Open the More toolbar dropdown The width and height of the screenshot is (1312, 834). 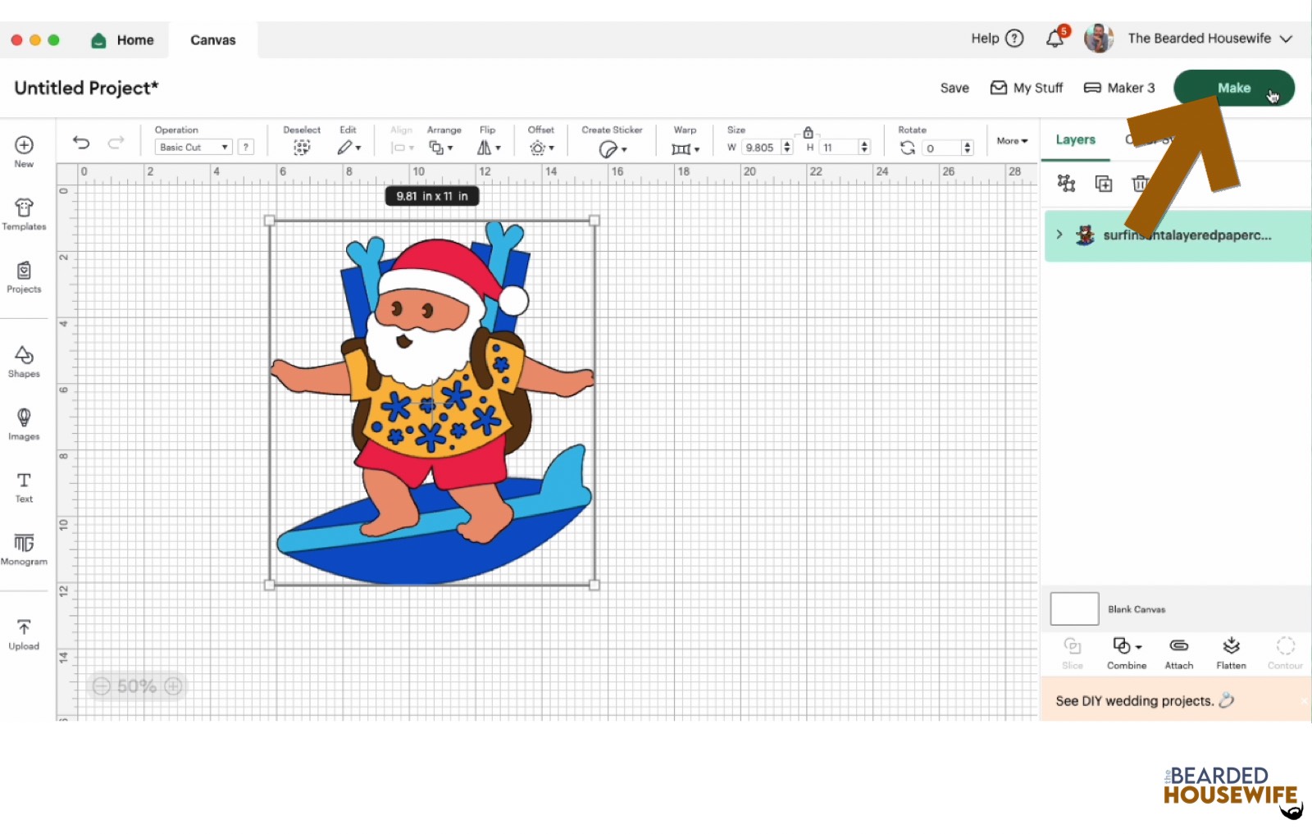[1012, 141]
